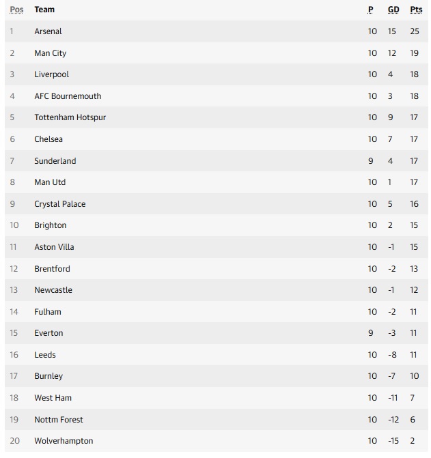Image resolution: width=431 pixels, height=458 pixels.
Task: Click on Tottenham Hotspur
Action: click(x=70, y=117)
